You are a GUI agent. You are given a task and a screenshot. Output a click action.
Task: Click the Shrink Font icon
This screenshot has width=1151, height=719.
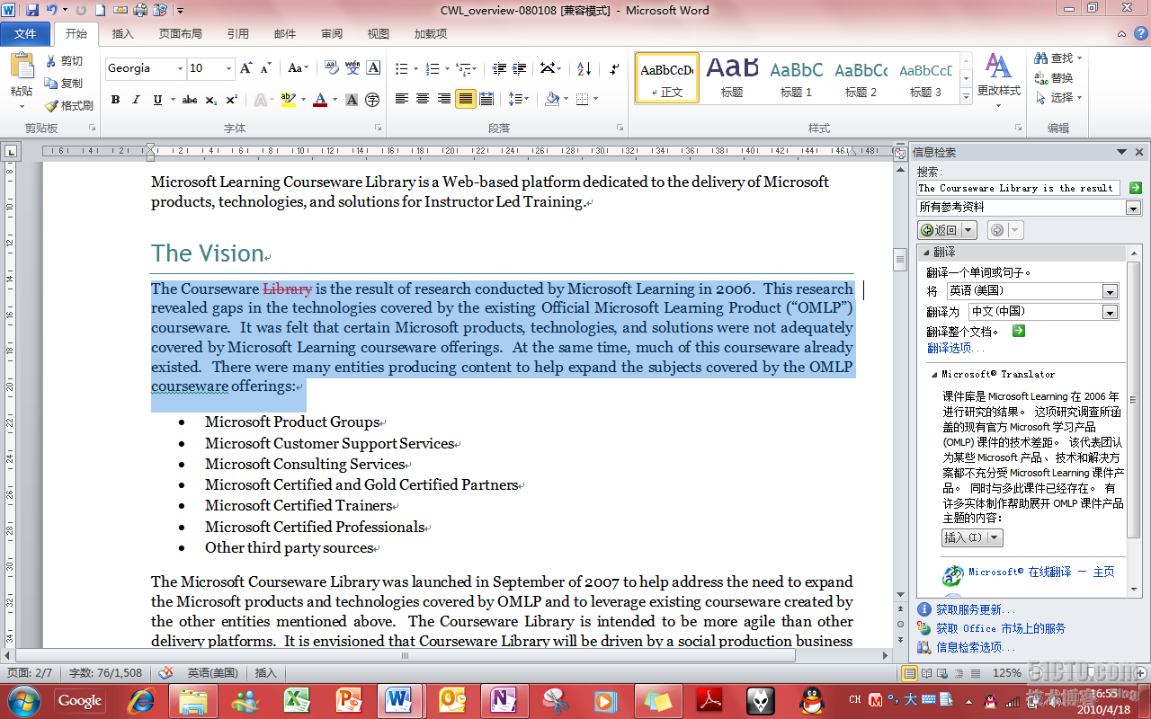(x=265, y=68)
